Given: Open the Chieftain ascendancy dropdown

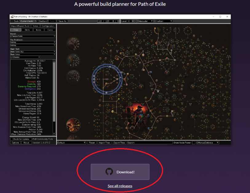Looking at the screenshot, I should click(x=163, y=21).
